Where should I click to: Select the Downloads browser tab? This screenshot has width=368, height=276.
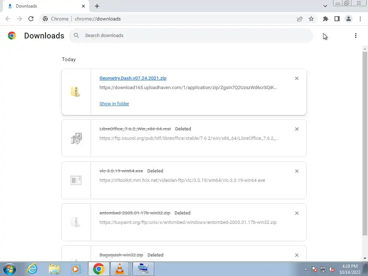[x=46, y=6]
